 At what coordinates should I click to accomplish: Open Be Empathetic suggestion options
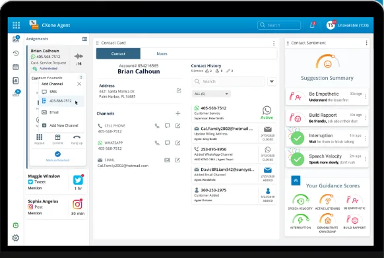click(366, 97)
